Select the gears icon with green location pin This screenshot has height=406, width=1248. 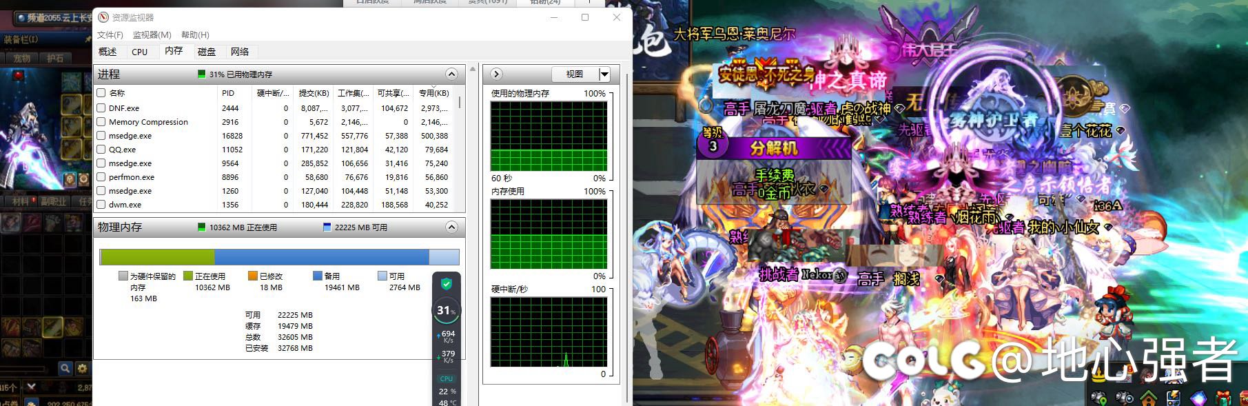point(1098,398)
